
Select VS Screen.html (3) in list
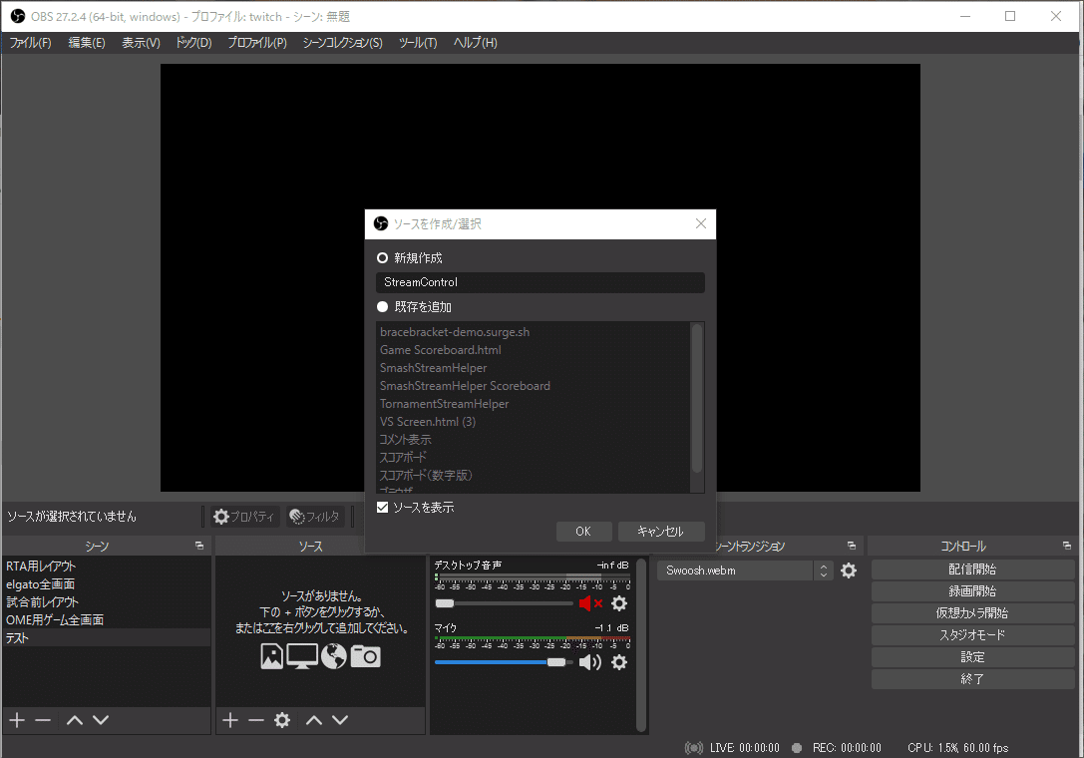[x=534, y=422]
